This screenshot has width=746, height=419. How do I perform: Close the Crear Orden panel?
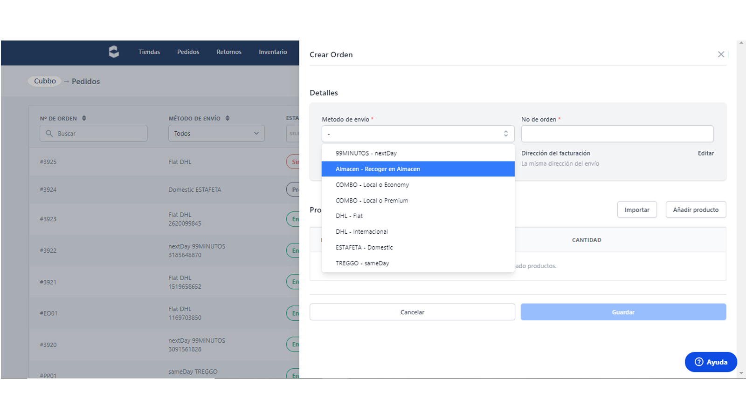721,54
